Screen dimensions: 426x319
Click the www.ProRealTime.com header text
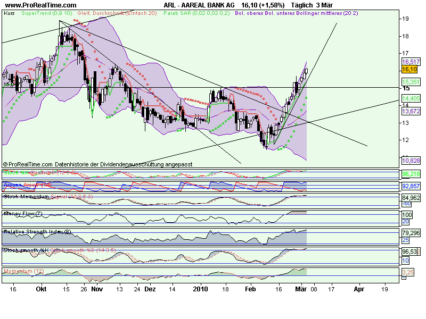coord(41,5)
